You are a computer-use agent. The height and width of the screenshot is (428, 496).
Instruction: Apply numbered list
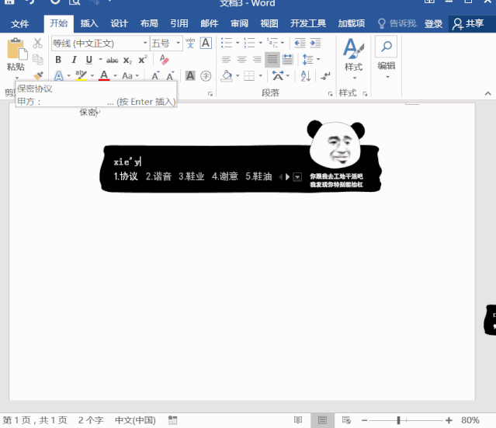(250, 43)
